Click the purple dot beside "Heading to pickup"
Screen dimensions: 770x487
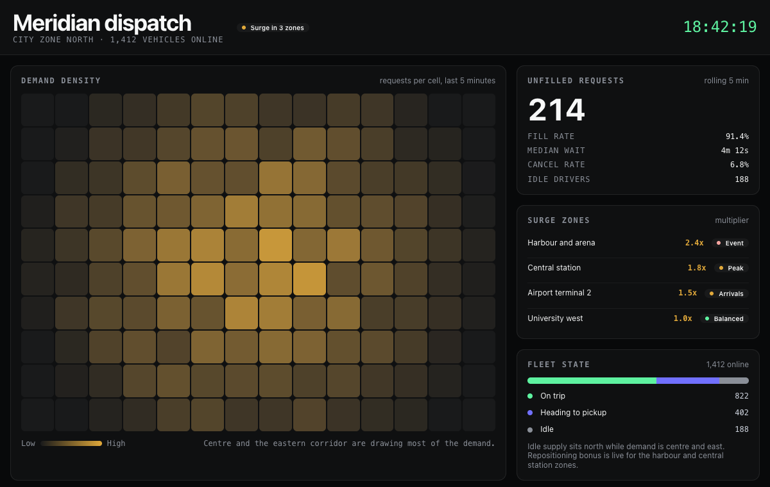coord(530,413)
